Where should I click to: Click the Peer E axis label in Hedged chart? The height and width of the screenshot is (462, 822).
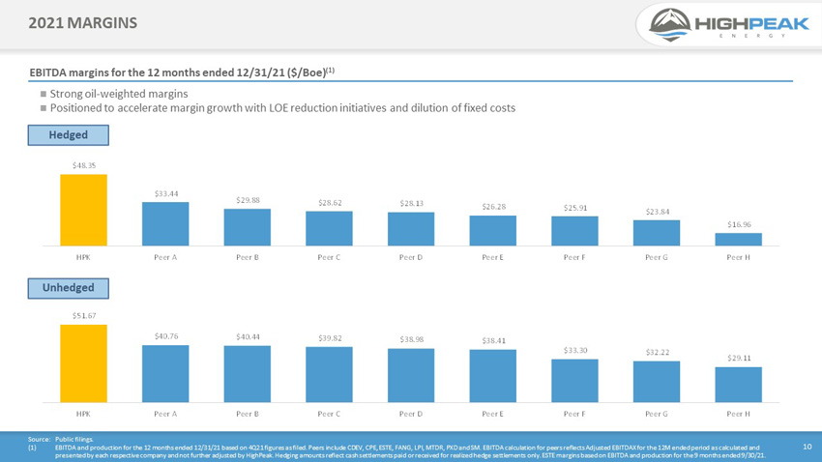[x=493, y=258]
